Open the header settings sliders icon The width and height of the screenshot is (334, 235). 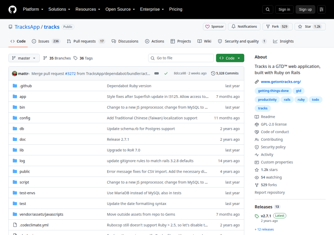[x=321, y=9]
